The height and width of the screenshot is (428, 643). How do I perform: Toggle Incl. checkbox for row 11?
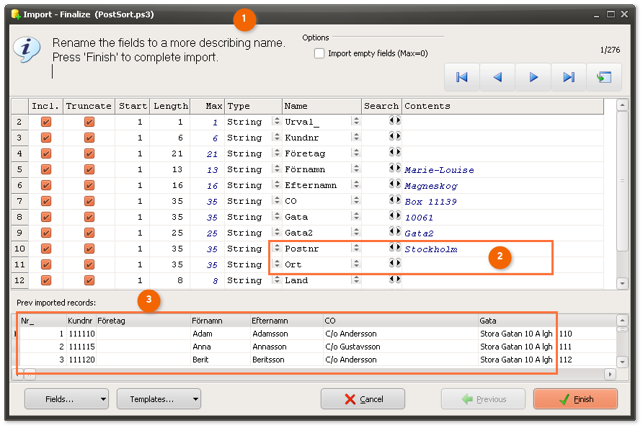tap(46, 264)
